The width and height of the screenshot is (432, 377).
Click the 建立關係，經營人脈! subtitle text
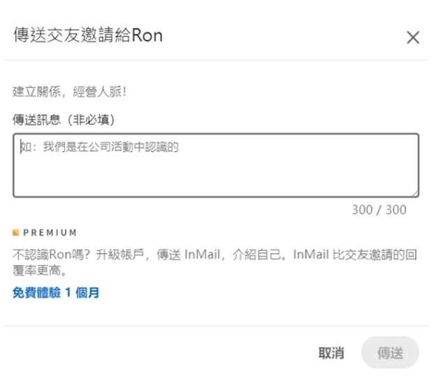(x=69, y=92)
